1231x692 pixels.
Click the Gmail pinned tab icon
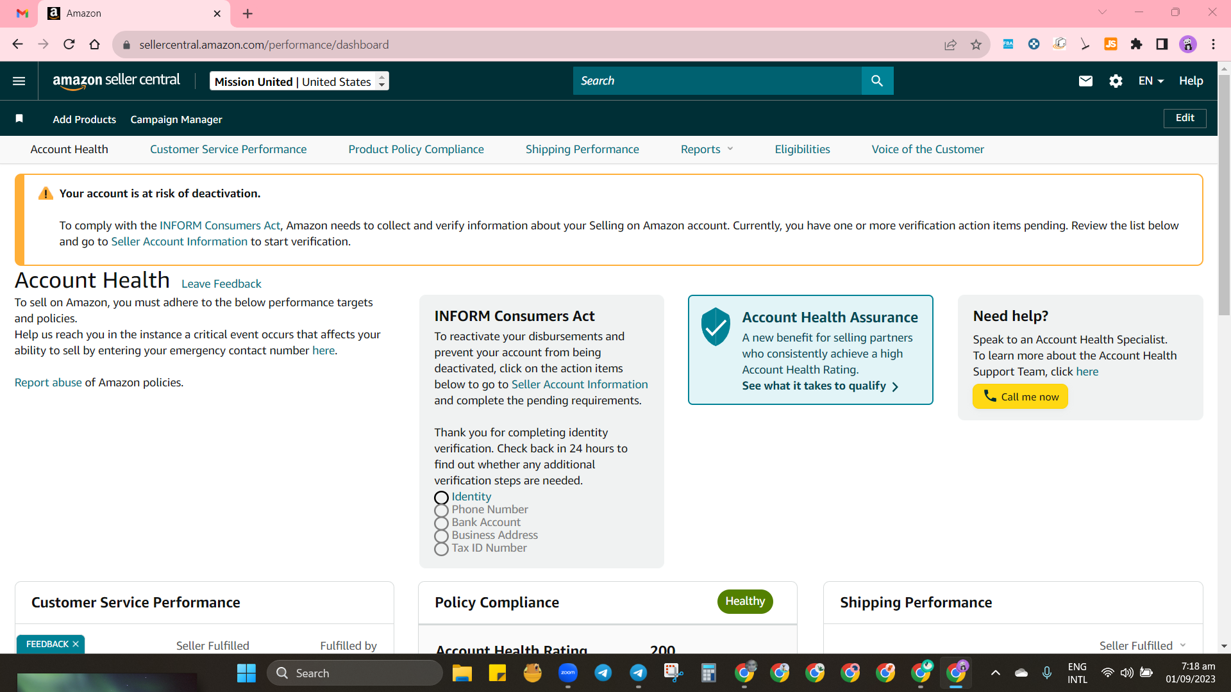tap(22, 13)
